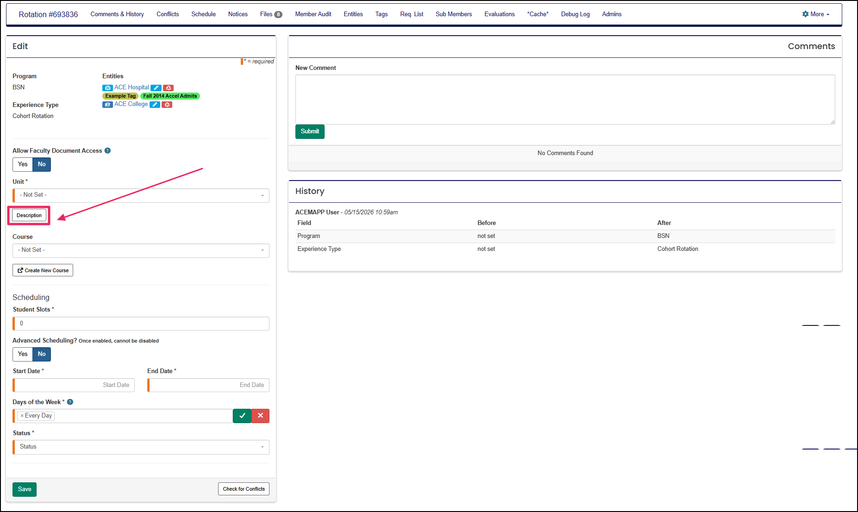Open the Course dropdown
The image size is (858, 512).
coord(141,250)
